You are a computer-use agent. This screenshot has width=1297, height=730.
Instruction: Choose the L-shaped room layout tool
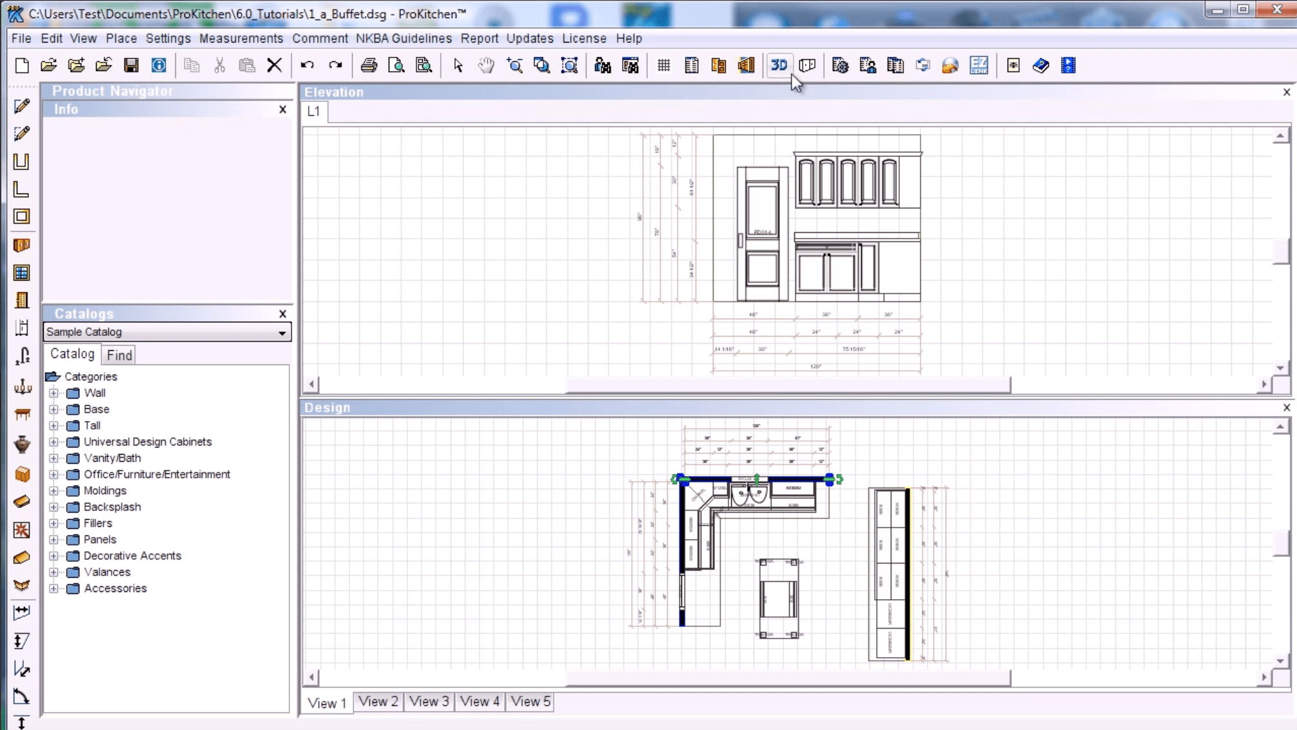(23, 190)
